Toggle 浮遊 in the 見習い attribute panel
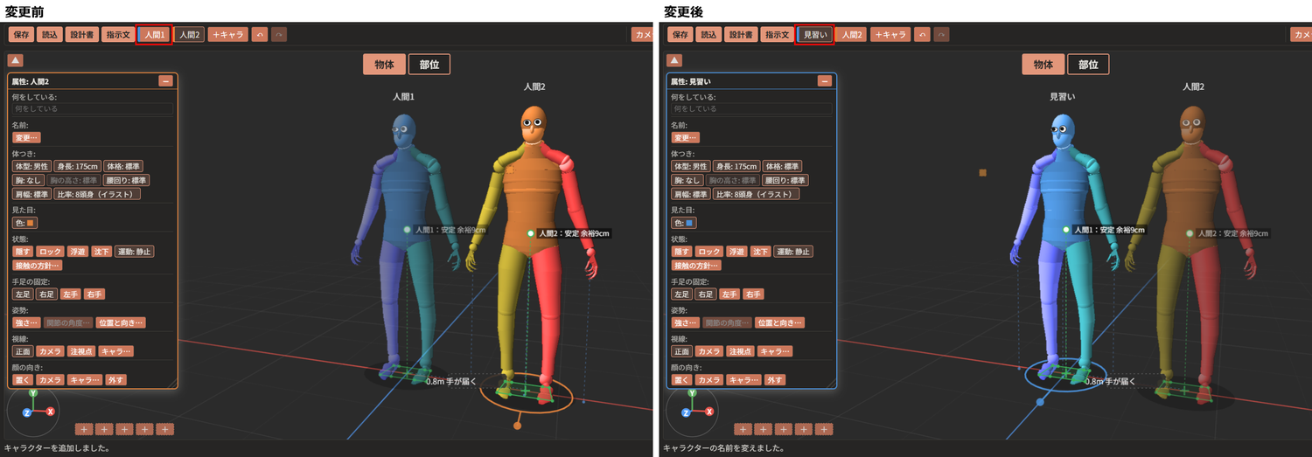Screen dimensions: 1312x457 (x=736, y=252)
